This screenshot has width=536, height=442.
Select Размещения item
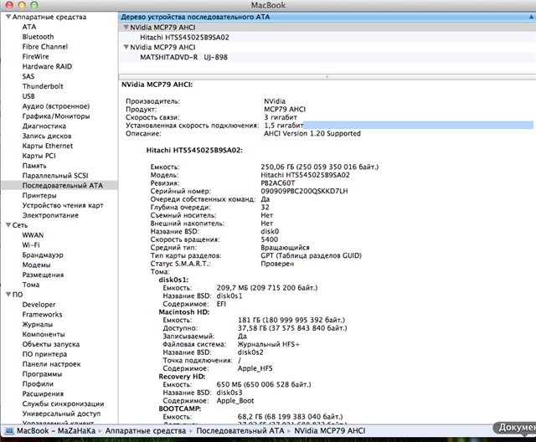pos(43,275)
